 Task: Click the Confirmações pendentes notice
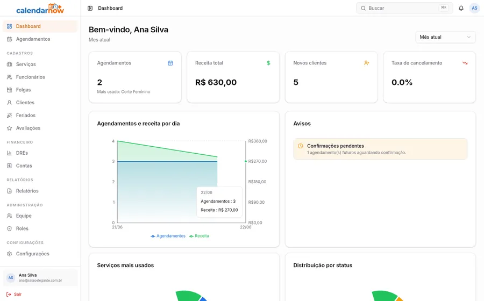click(x=380, y=149)
